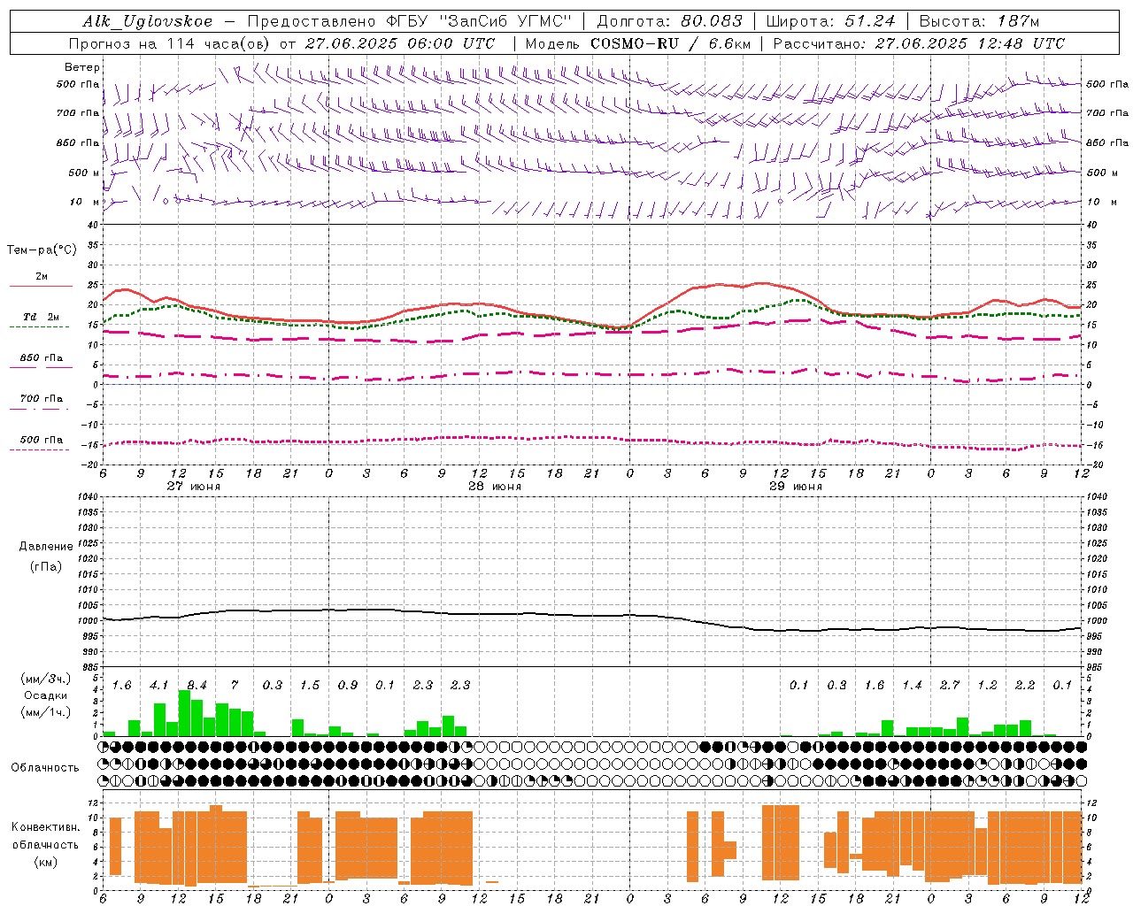Click the '(мм/1ч.)' units label
The width and height of the screenshot is (1133, 906).
(x=45, y=712)
